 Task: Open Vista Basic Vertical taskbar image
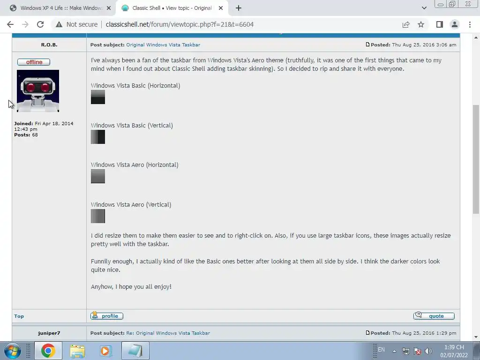tap(98, 137)
